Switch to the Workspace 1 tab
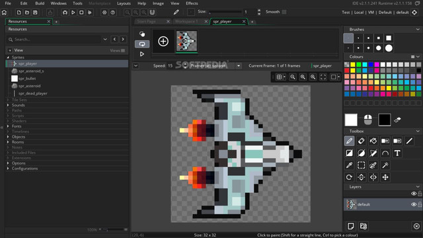 (186, 21)
